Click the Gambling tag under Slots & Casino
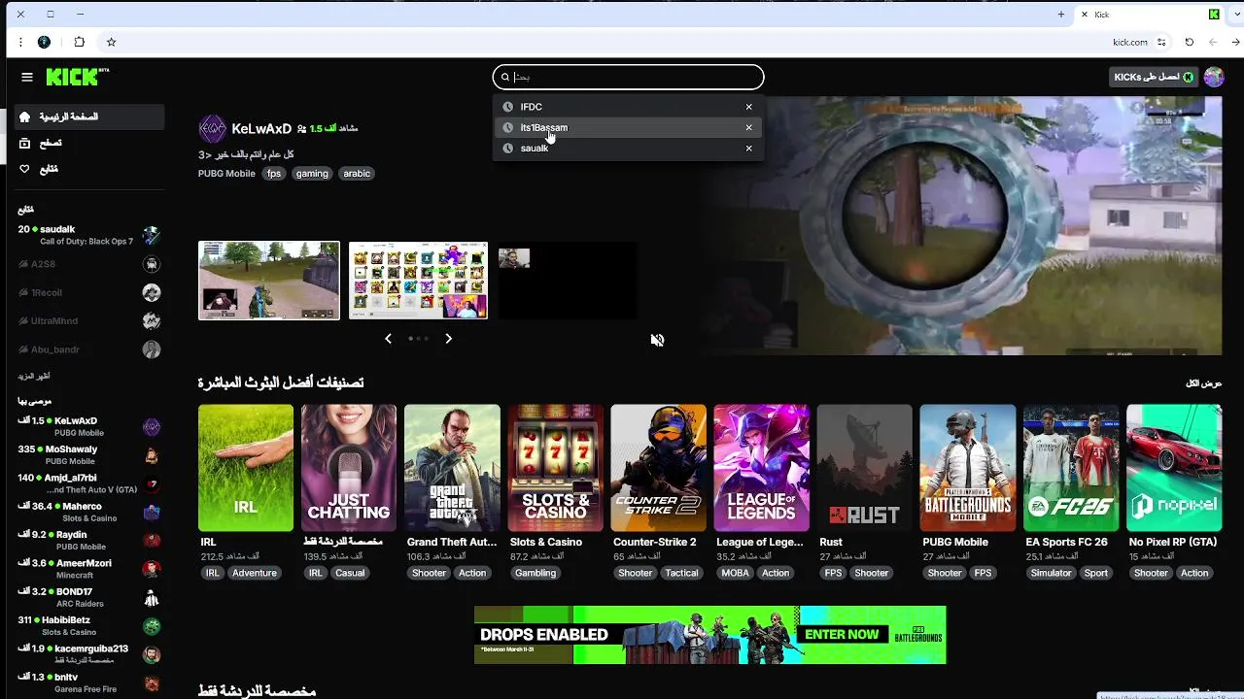This screenshot has width=1244, height=699. [x=536, y=573]
